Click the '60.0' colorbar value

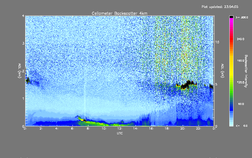[x=241, y=104]
